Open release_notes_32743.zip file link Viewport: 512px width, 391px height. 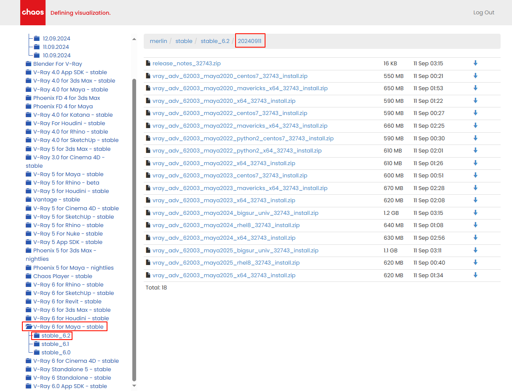tap(187, 63)
